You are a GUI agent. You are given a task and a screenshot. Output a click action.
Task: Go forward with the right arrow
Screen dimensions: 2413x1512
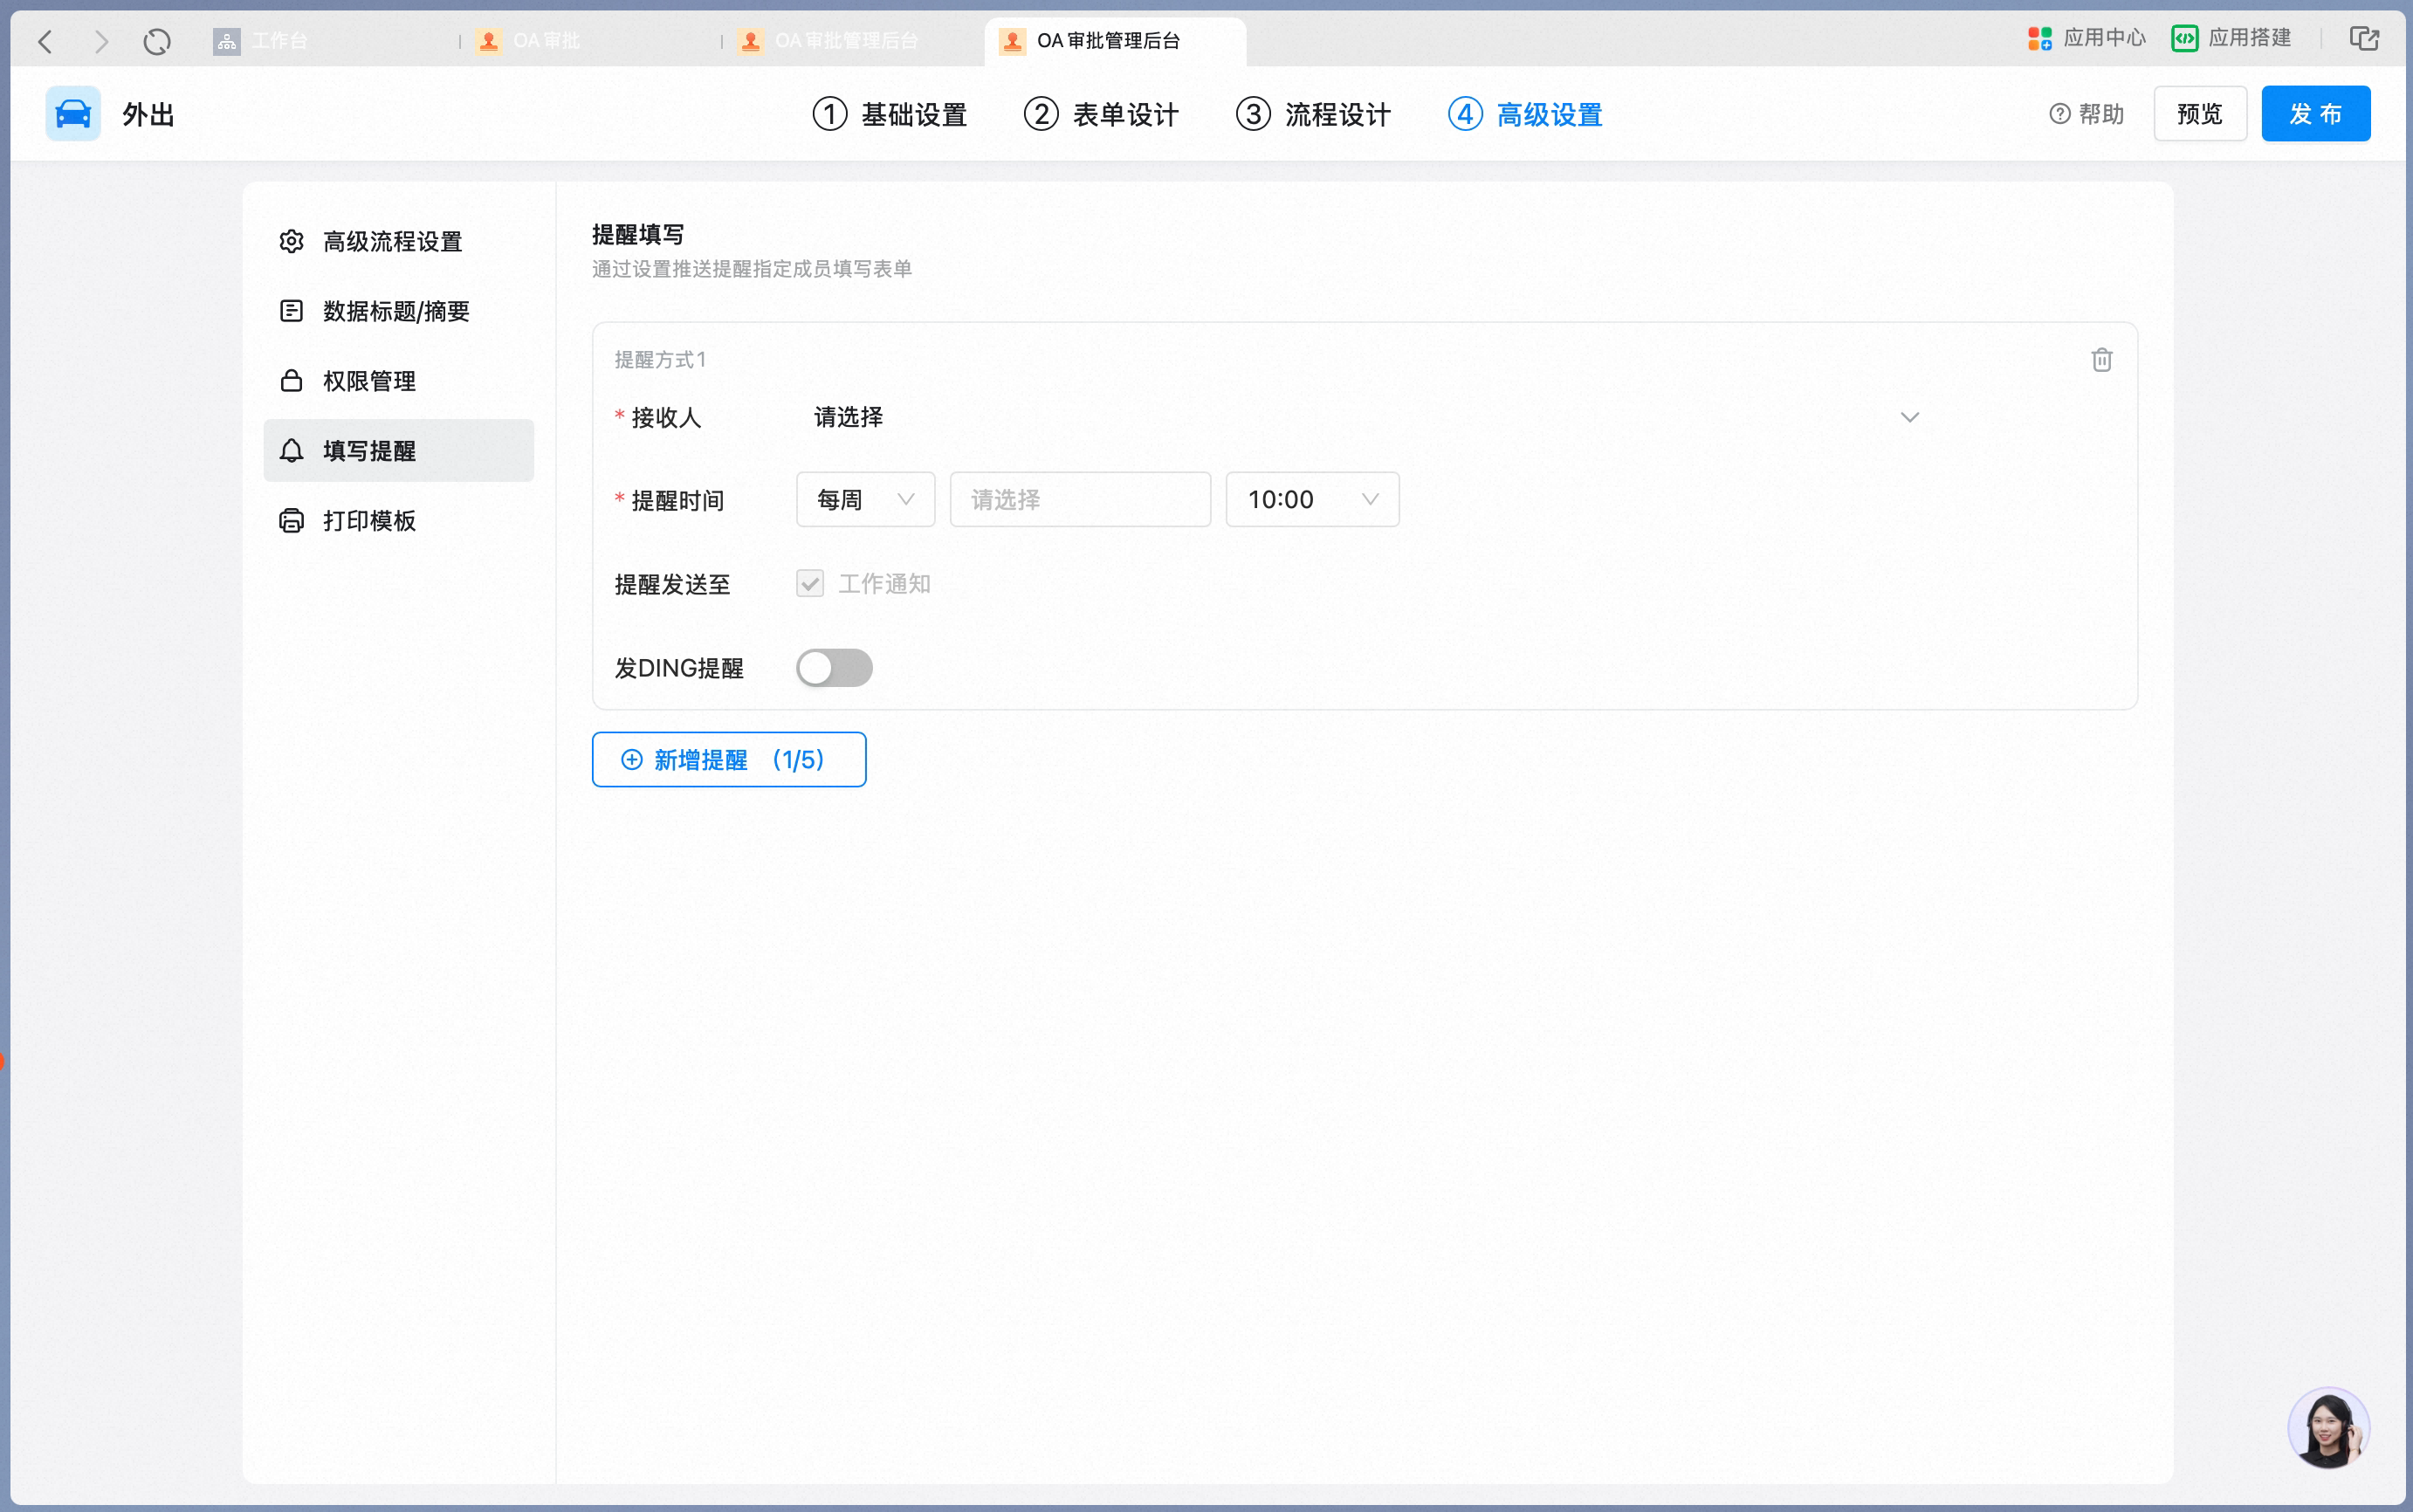point(101,41)
